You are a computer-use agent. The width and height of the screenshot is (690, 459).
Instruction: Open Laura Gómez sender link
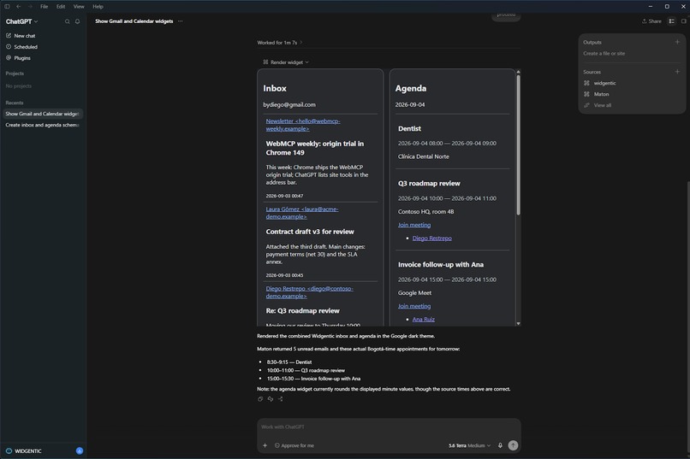(302, 213)
